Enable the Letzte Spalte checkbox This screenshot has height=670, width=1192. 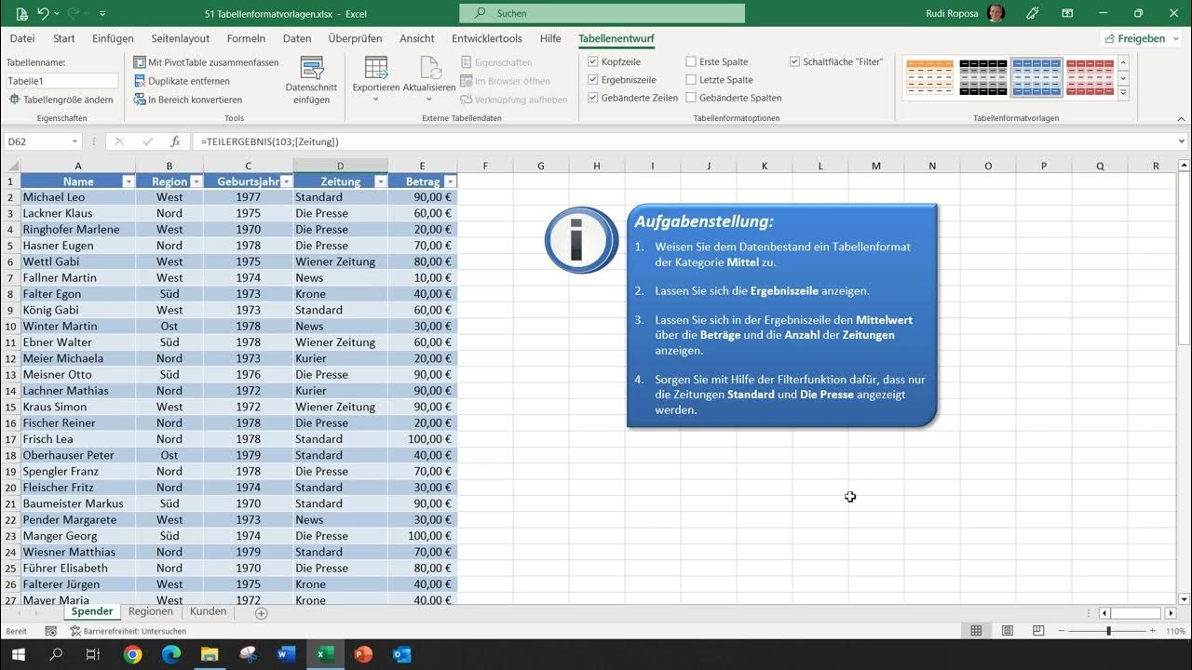pyautogui.click(x=691, y=80)
